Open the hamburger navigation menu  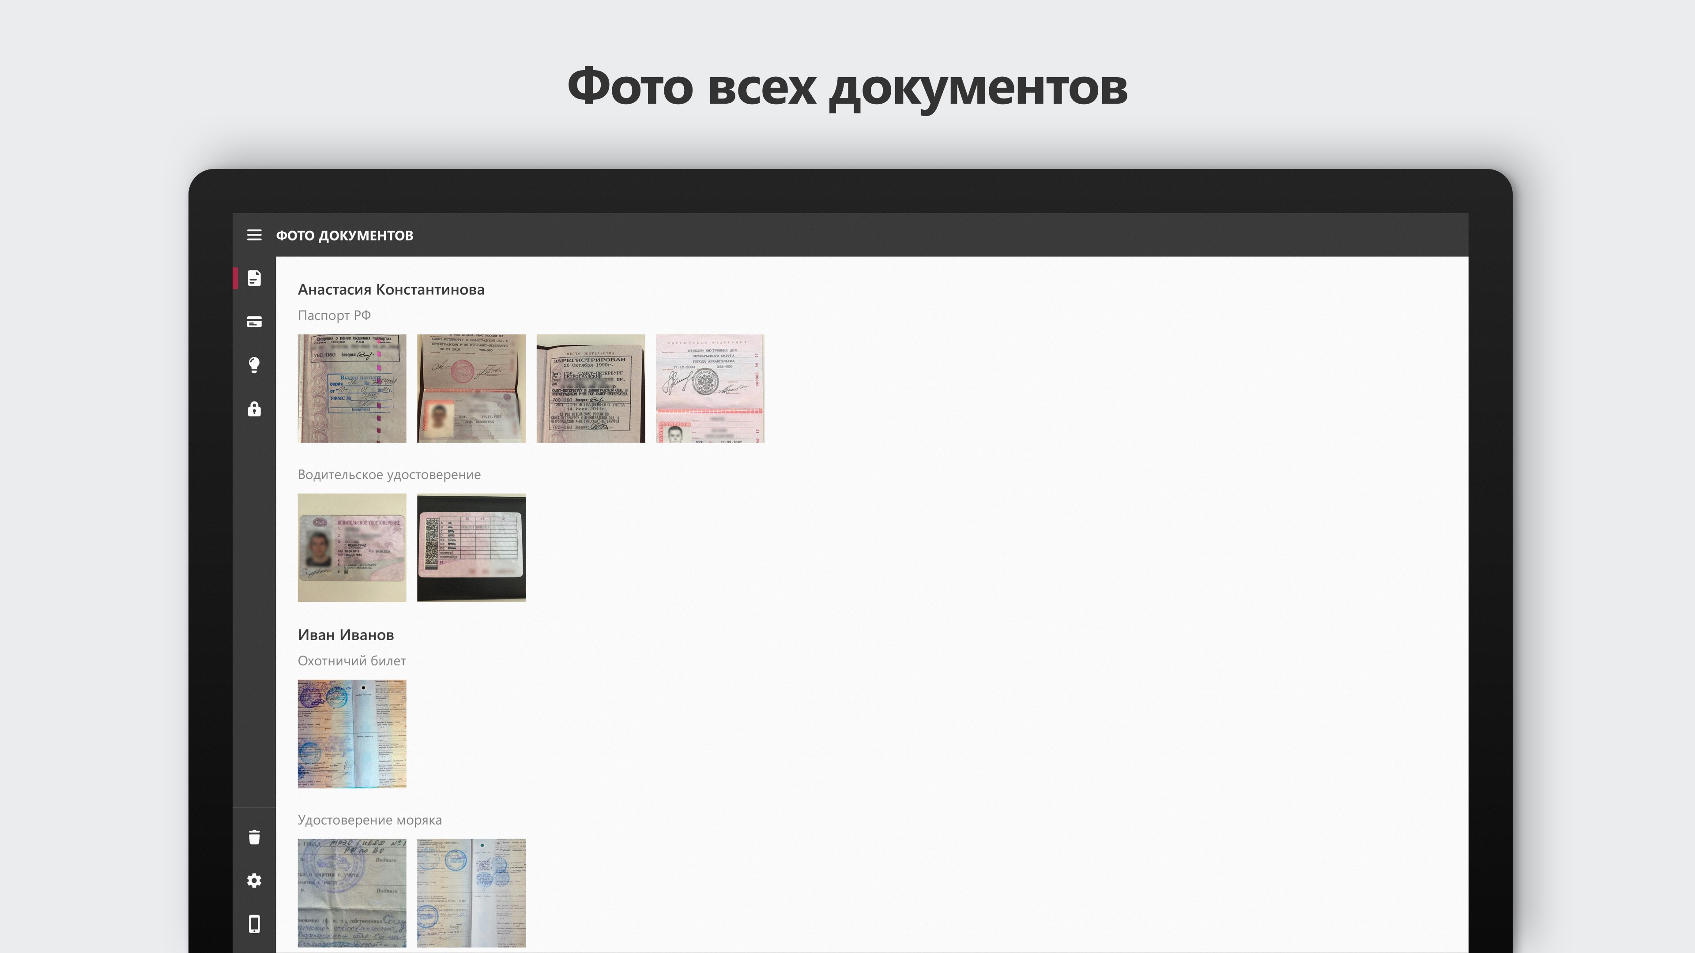(254, 235)
